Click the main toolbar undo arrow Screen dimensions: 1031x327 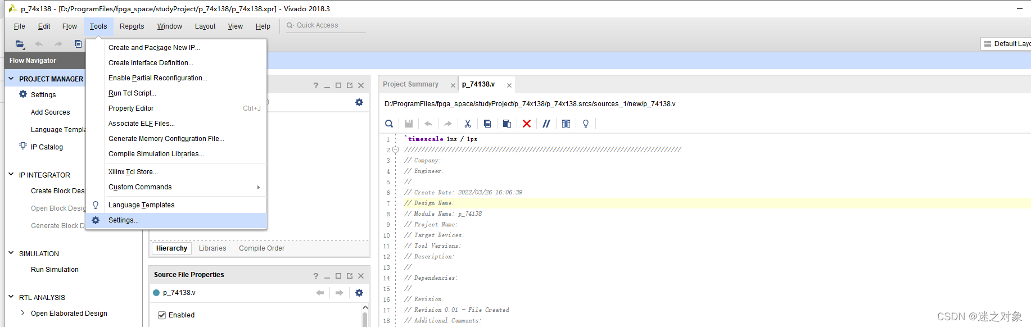coord(39,44)
